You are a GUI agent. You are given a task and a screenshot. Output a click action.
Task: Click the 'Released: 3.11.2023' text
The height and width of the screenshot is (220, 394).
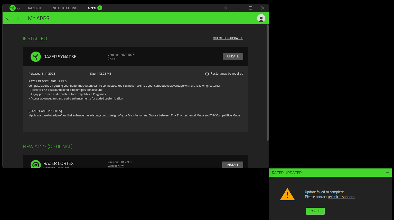42,74
